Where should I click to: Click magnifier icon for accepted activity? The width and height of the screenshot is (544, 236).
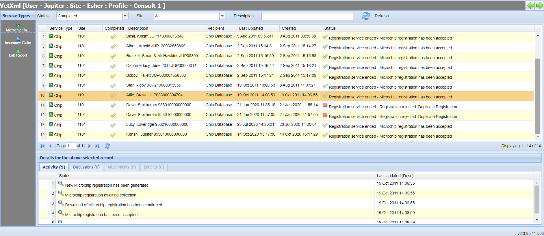click(61, 213)
